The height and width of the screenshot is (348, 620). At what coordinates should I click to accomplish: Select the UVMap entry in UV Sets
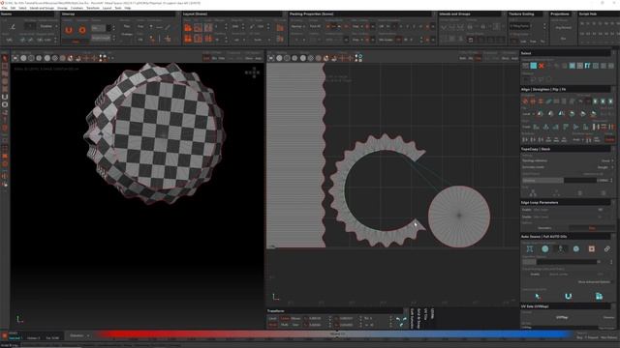coord(562,317)
